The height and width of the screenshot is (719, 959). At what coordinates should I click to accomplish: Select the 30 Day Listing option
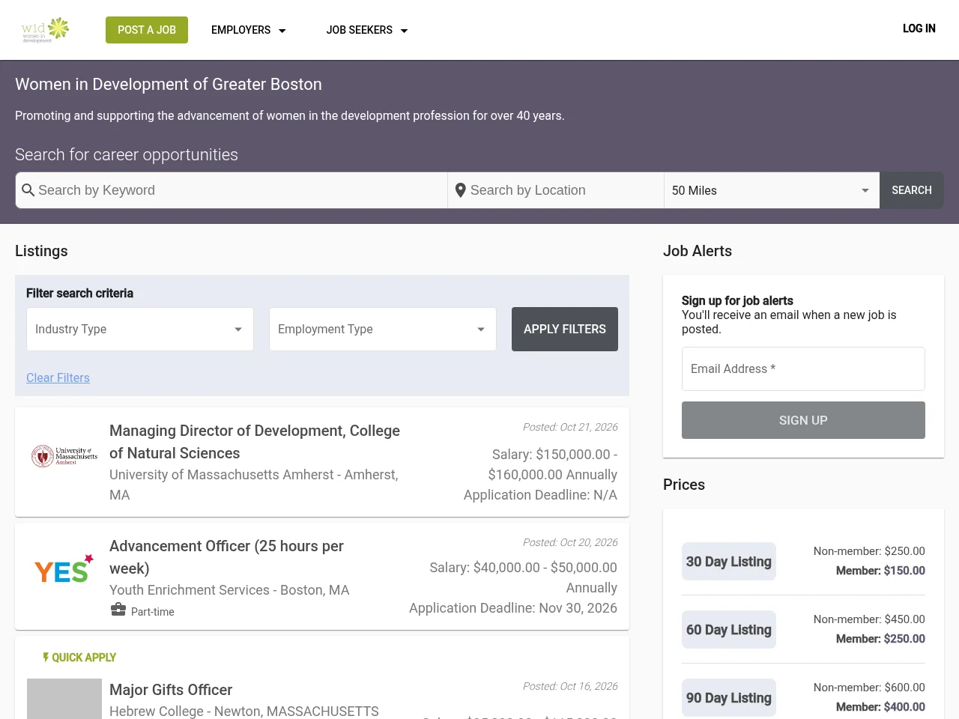[x=729, y=562]
